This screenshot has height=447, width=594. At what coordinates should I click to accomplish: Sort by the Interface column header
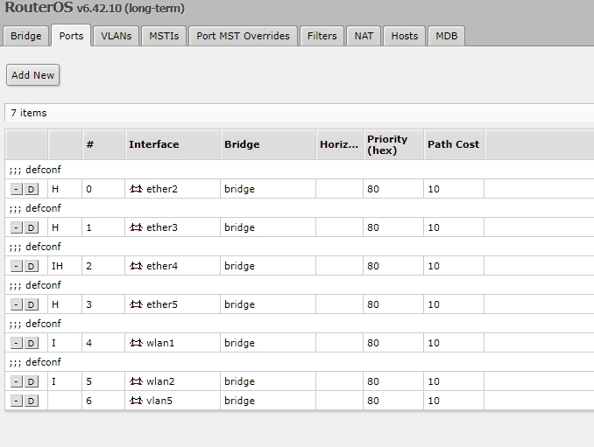pos(173,144)
